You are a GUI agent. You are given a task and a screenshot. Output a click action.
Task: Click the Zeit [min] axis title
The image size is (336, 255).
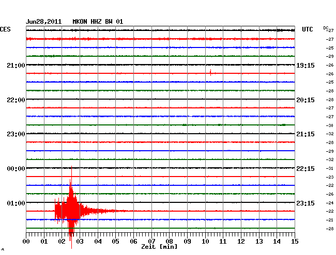(159, 247)
